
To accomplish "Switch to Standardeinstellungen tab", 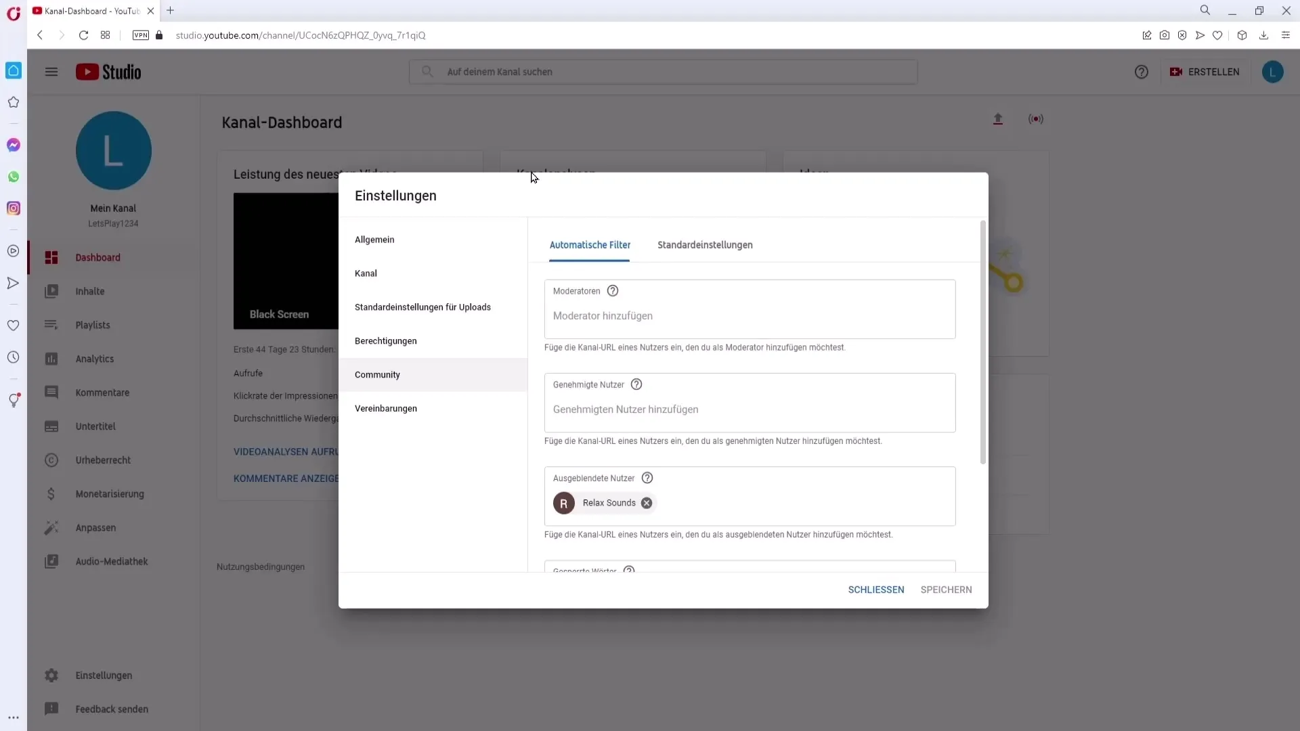I will (x=705, y=245).
